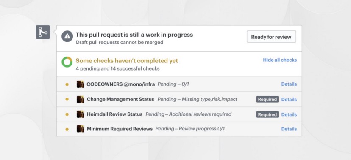The width and height of the screenshot is (351, 160).
Task: Click Required badge on Heimdall Review Status
Action: pyautogui.click(x=267, y=114)
